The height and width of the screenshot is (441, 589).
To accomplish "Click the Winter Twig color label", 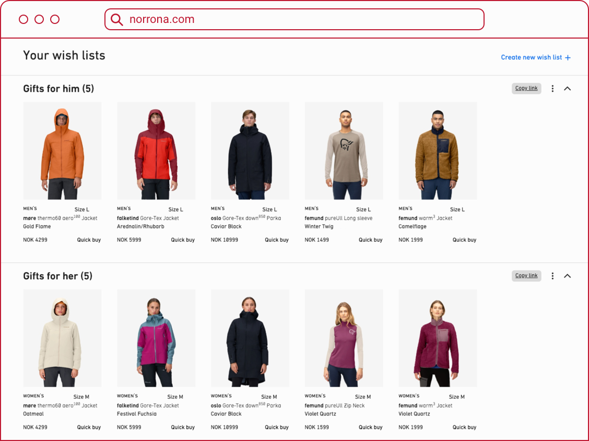I will (x=319, y=227).
